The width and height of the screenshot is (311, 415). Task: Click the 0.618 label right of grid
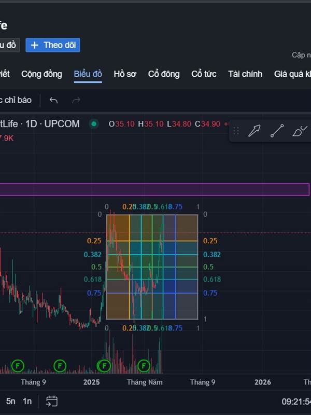(x=212, y=279)
